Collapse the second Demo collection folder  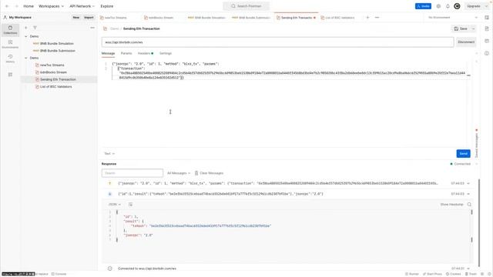pos(26,58)
